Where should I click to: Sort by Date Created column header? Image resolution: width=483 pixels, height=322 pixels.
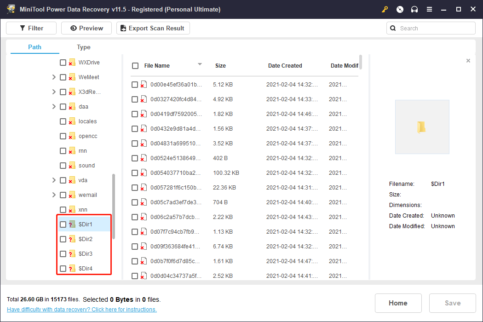[x=285, y=66]
